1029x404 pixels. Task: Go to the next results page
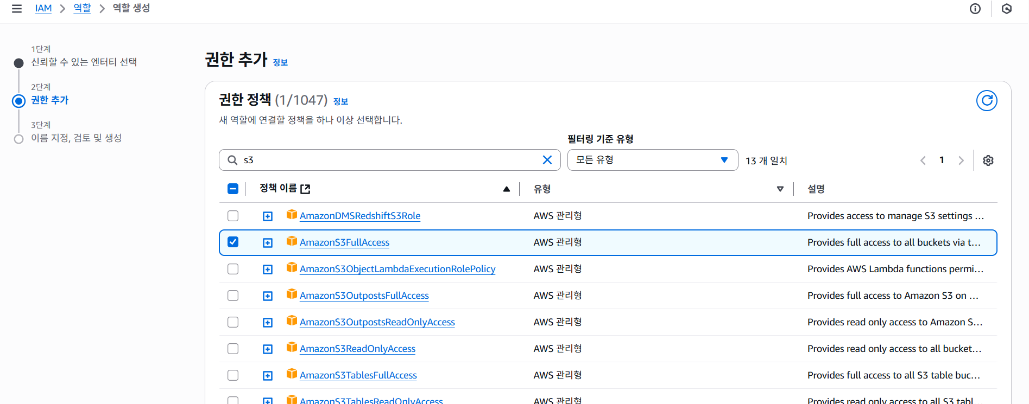(x=961, y=161)
